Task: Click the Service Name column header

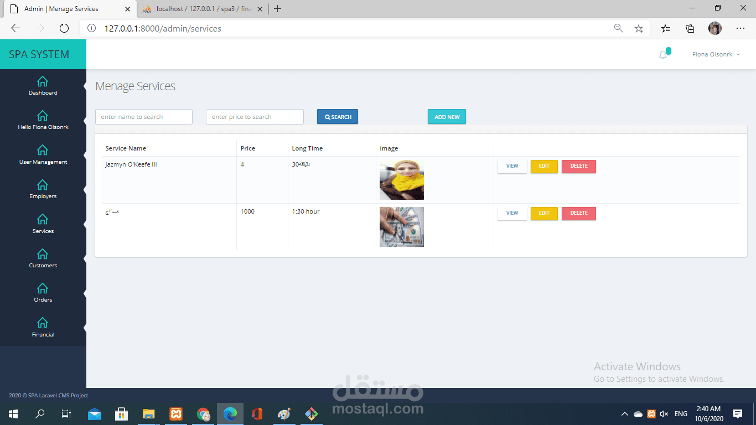Action: [x=126, y=148]
